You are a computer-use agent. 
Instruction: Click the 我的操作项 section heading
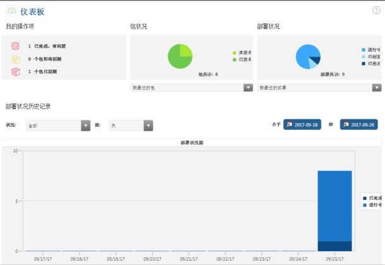tap(20, 26)
